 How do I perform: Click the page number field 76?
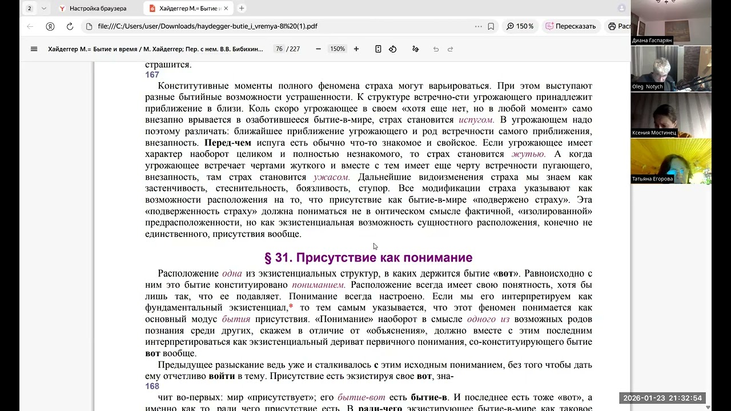point(279,49)
